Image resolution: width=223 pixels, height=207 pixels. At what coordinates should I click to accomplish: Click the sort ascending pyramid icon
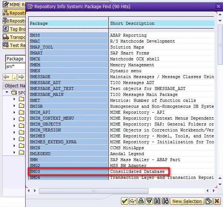click(x=141, y=201)
